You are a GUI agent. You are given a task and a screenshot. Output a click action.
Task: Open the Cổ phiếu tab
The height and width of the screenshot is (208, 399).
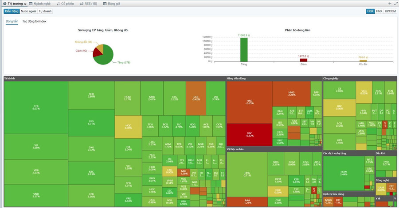tap(65, 4)
